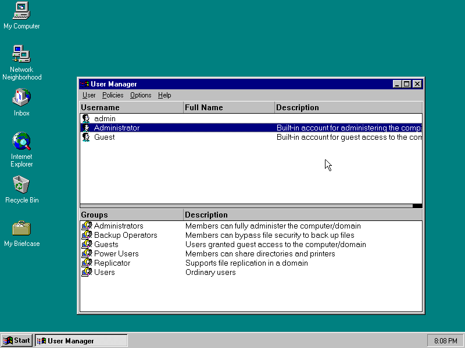
Task: Click the User Manager title bar icon
Action: (84, 84)
